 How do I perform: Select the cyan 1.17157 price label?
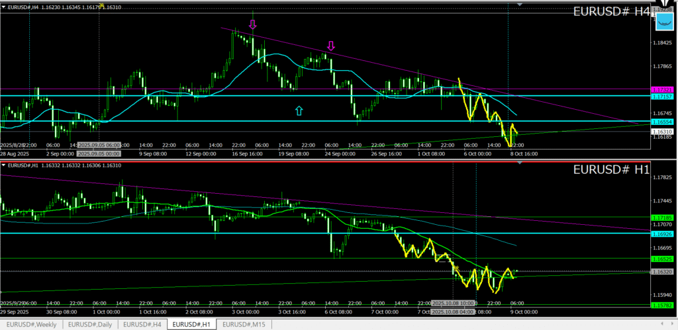pos(663,97)
